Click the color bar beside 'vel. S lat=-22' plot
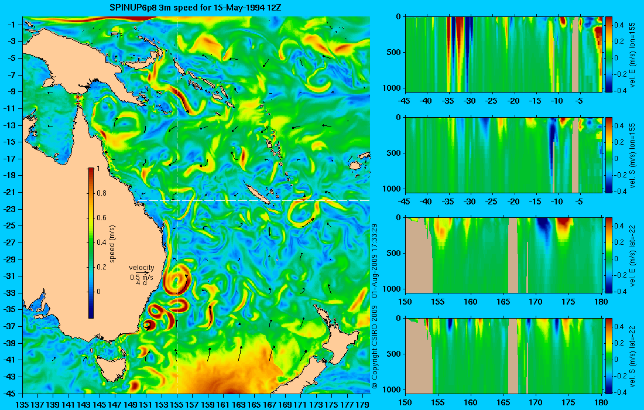This screenshot has height=410, width=644. 609,356
